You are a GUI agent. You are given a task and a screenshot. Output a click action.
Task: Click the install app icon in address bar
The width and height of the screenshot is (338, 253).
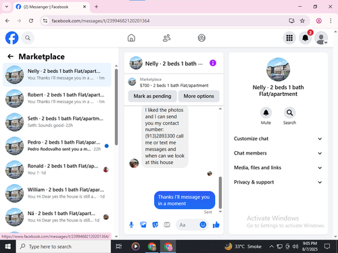click(x=291, y=21)
